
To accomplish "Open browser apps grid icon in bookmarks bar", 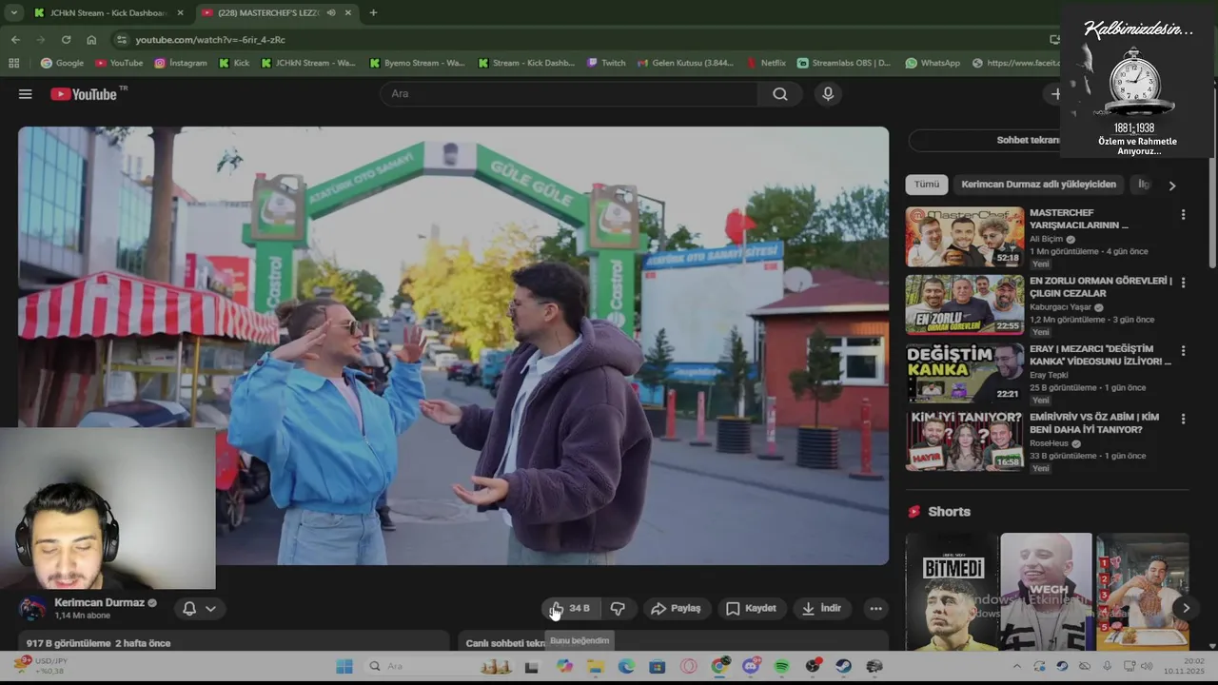I will 13,63.
